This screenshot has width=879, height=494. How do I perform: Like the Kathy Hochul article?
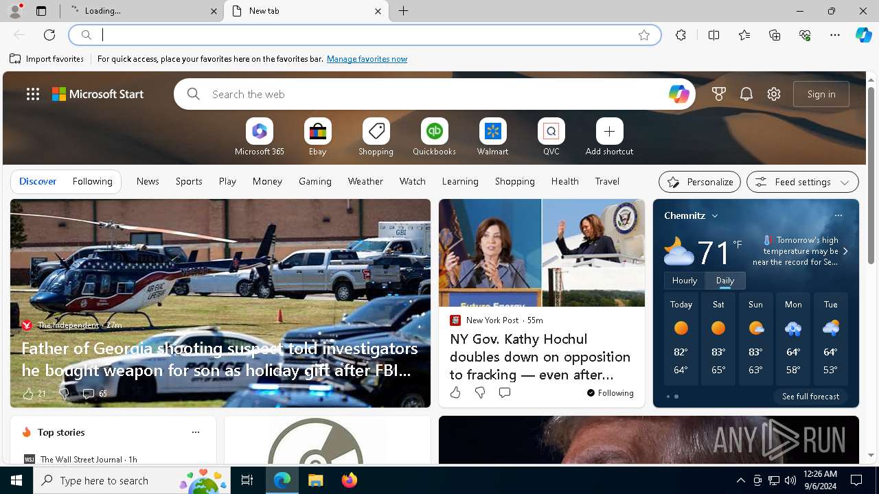pyautogui.click(x=455, y=392)
